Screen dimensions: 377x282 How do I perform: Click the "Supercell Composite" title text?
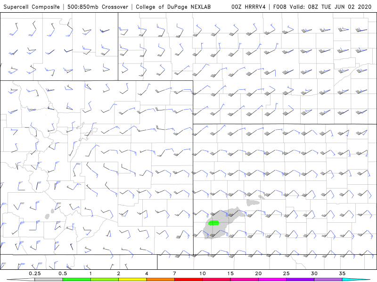(x=32, y=7)
